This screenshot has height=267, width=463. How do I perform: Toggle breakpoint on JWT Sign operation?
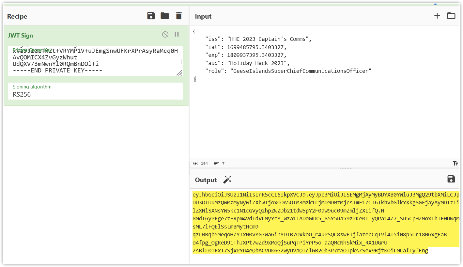point(177,34)
